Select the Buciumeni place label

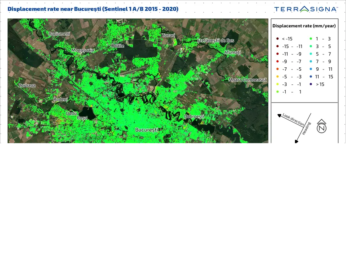59,34
